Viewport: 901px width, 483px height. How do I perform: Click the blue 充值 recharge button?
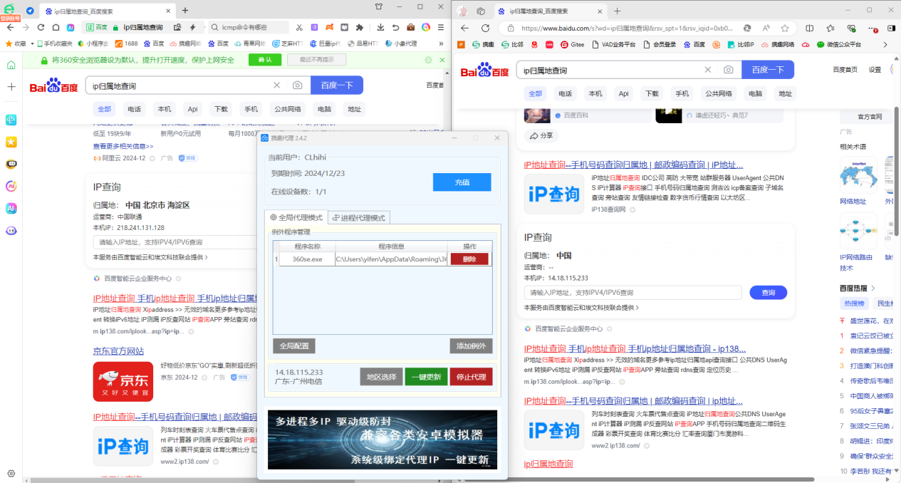pos(462,182)
